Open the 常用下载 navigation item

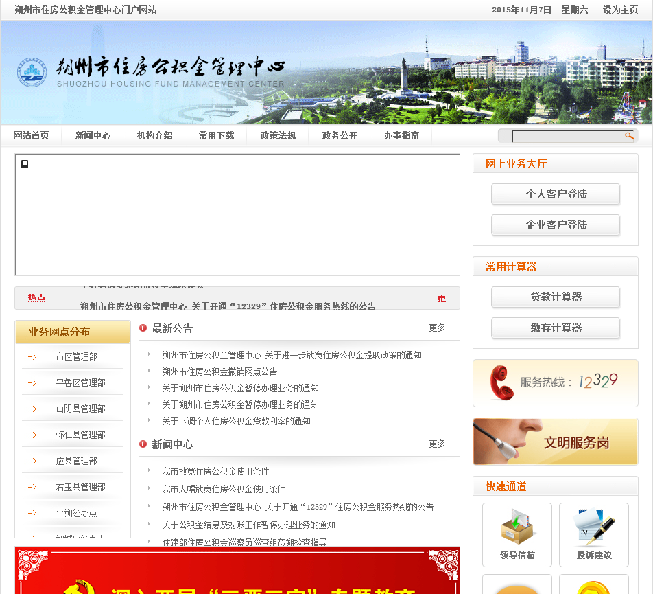216,135
